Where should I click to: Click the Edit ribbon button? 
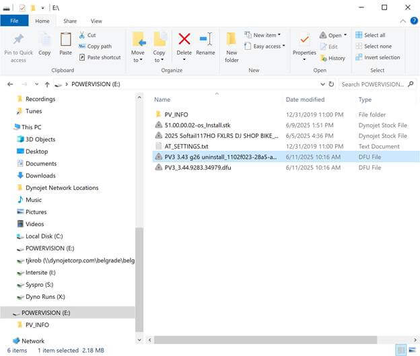329,46
